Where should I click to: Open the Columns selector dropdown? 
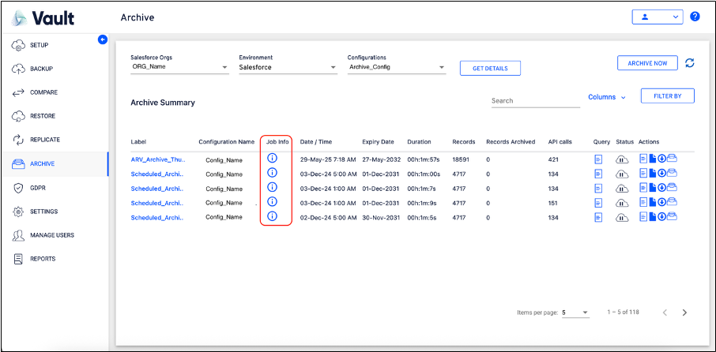tap(606, 97)
